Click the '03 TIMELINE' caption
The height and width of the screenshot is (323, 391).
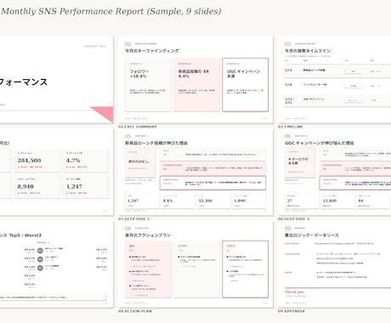coord(291,127)
